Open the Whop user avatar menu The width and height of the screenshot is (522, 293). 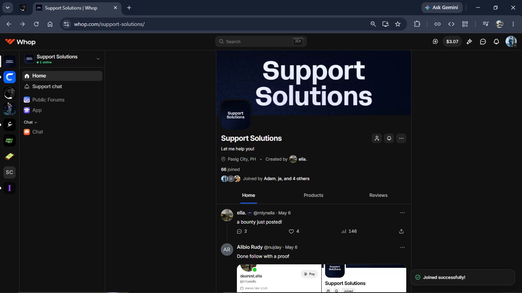(x=511, y=42)
